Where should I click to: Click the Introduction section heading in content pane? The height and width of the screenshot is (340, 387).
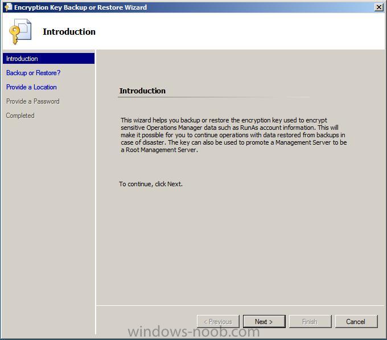pyautogui.click(x=142, y=91)
